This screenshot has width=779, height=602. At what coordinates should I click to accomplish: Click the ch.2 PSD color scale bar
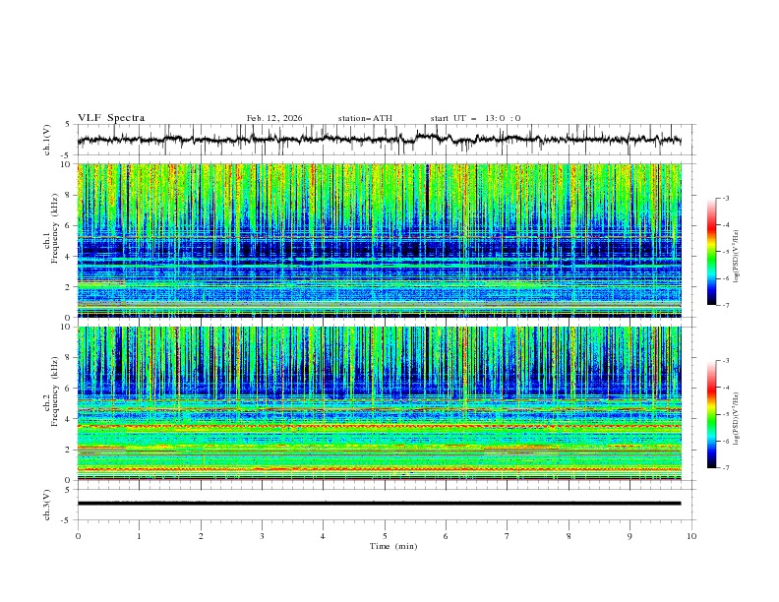[711, 414]
